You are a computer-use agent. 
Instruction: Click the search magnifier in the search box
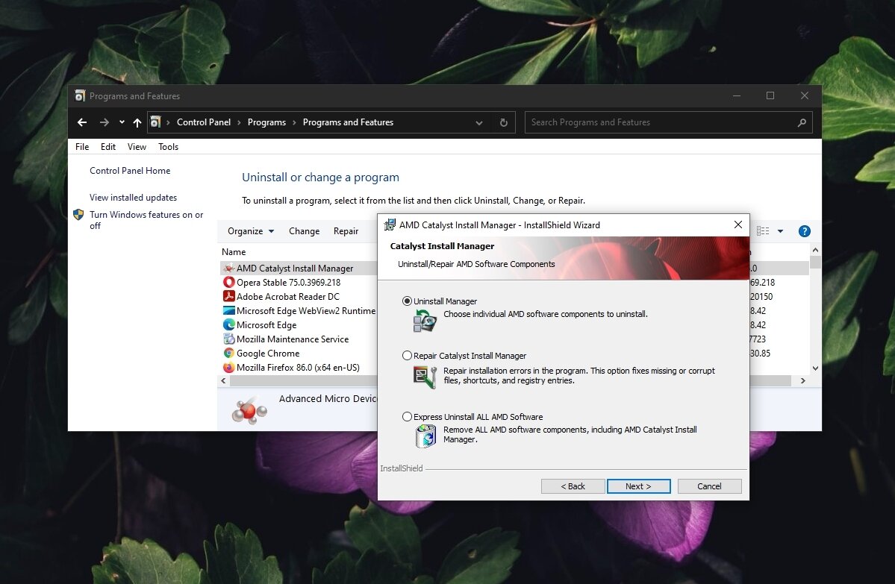802,122
